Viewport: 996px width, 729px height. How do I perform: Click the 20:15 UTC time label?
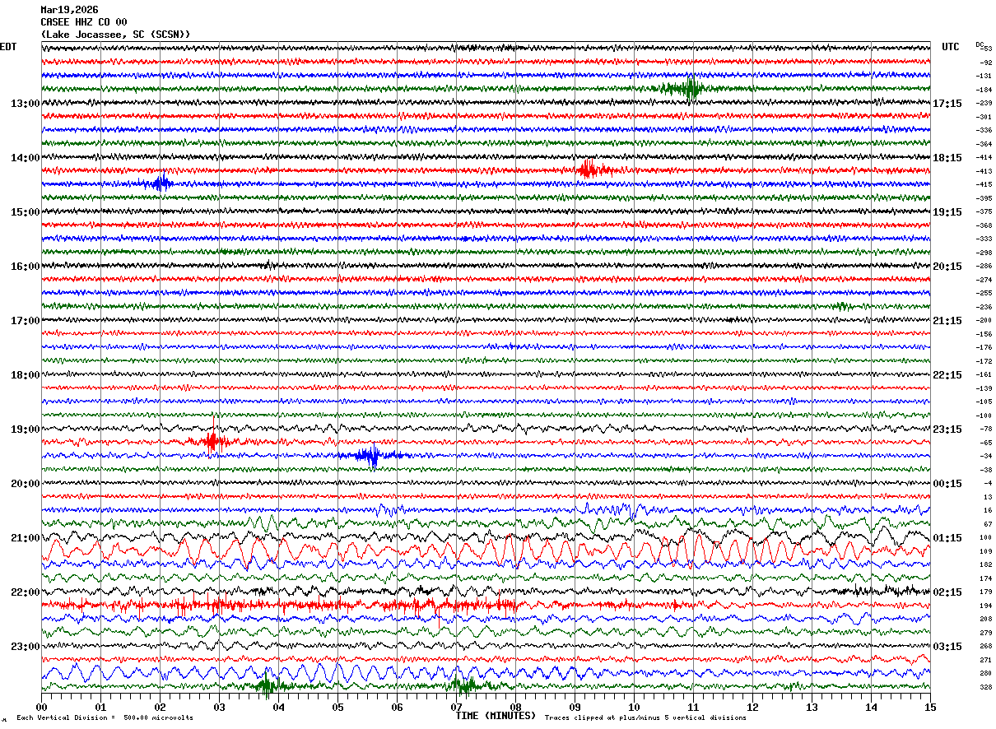[947, 267]
